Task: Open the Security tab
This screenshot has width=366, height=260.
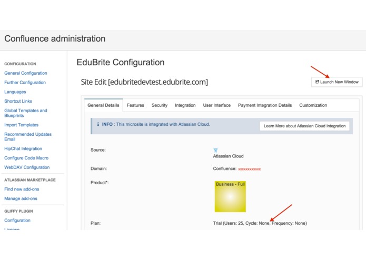Action: tap(160, 105)
